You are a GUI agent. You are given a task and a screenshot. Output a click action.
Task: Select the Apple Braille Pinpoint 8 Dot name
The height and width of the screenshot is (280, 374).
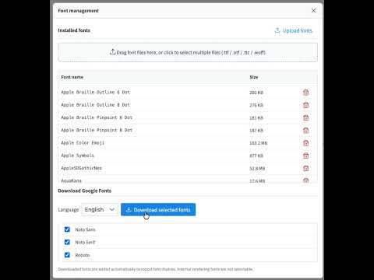click(97, 130)
